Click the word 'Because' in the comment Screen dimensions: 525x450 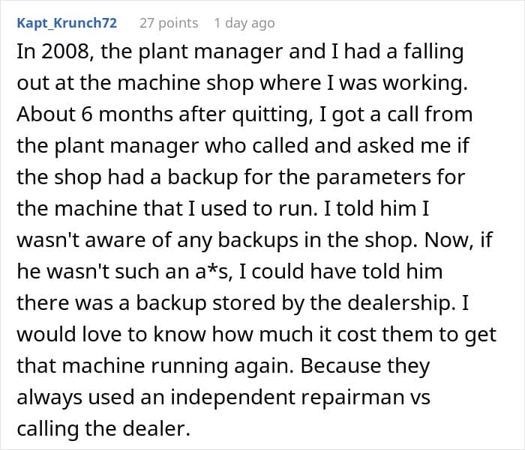340,365
